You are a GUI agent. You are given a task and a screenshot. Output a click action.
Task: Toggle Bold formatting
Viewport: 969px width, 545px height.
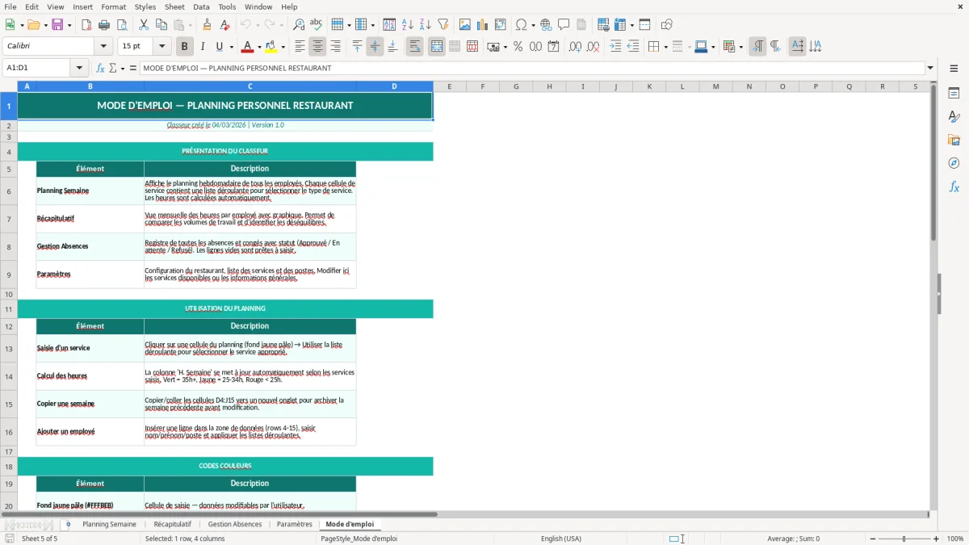(x=184, y=47)
